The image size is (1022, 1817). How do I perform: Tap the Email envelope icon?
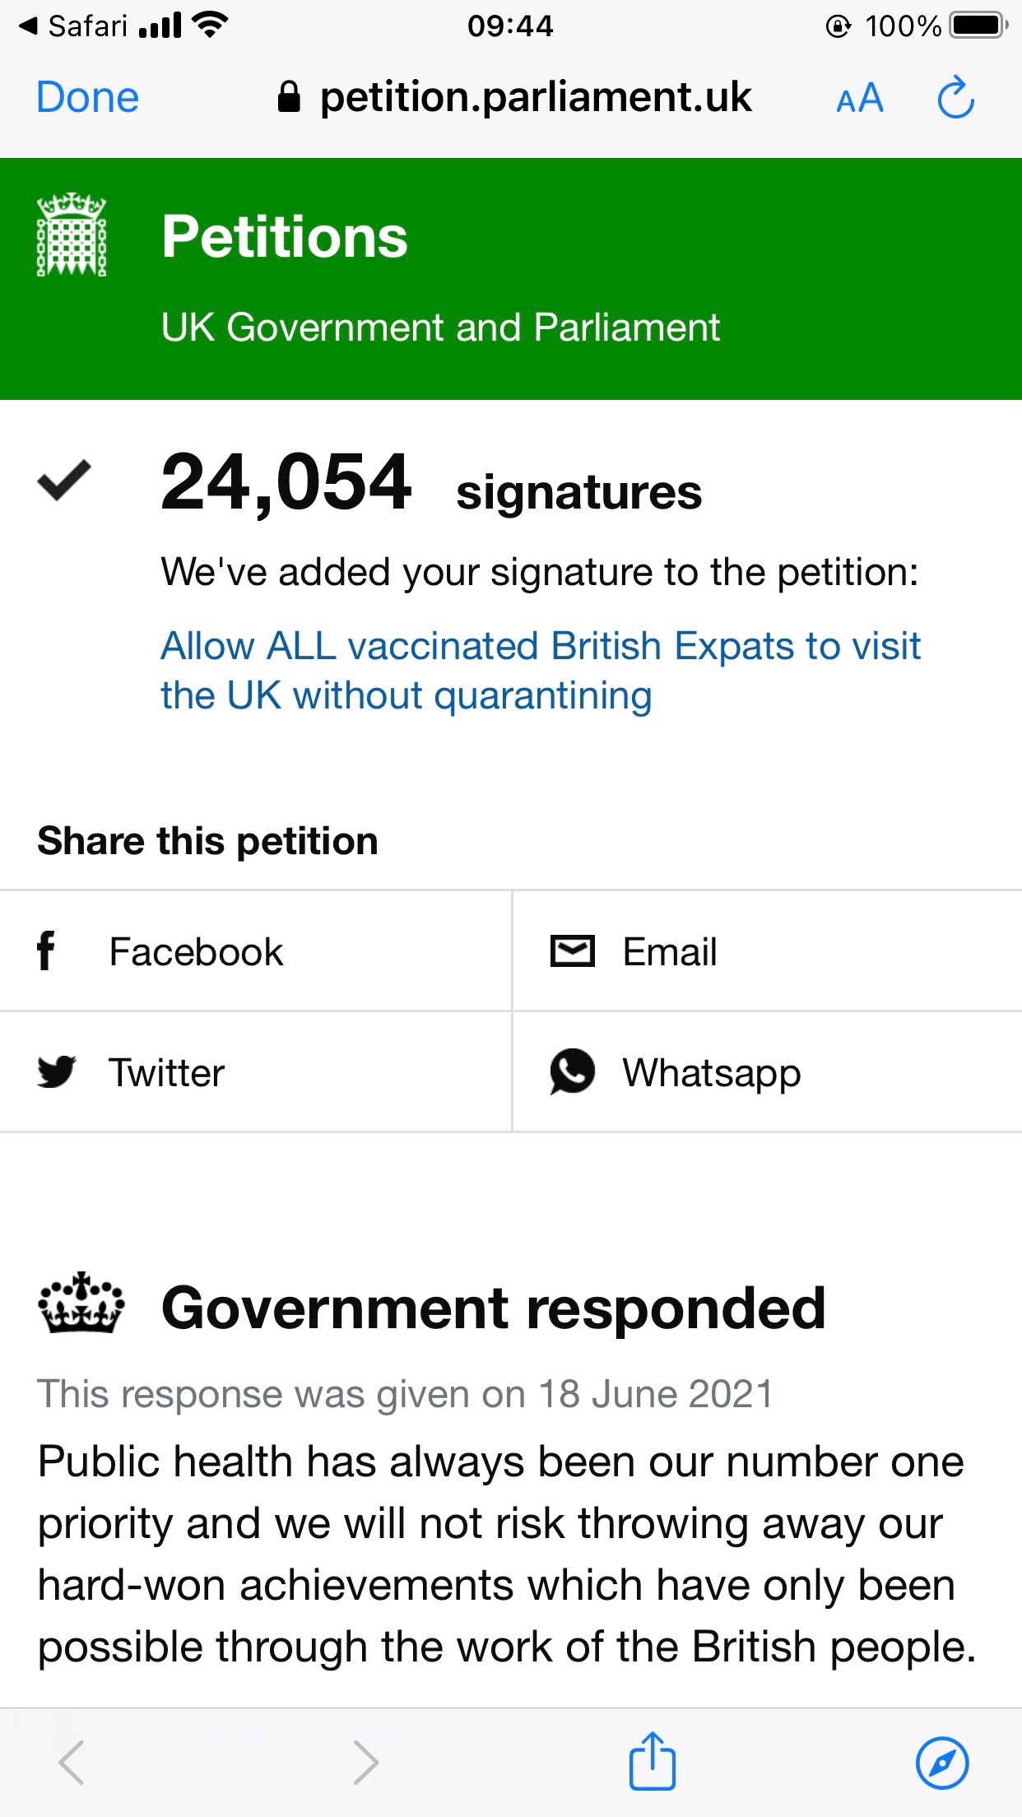click(x=572, y=951)
